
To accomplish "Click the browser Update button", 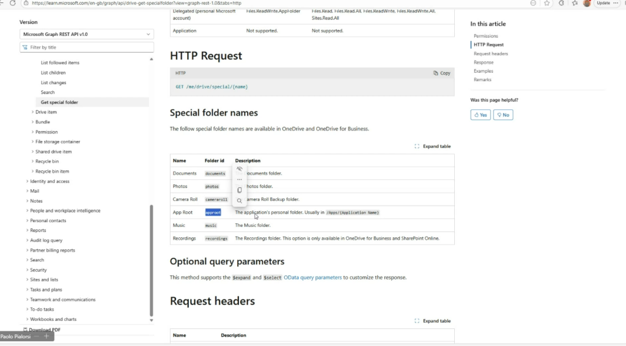I will click(x=603, y=3).
